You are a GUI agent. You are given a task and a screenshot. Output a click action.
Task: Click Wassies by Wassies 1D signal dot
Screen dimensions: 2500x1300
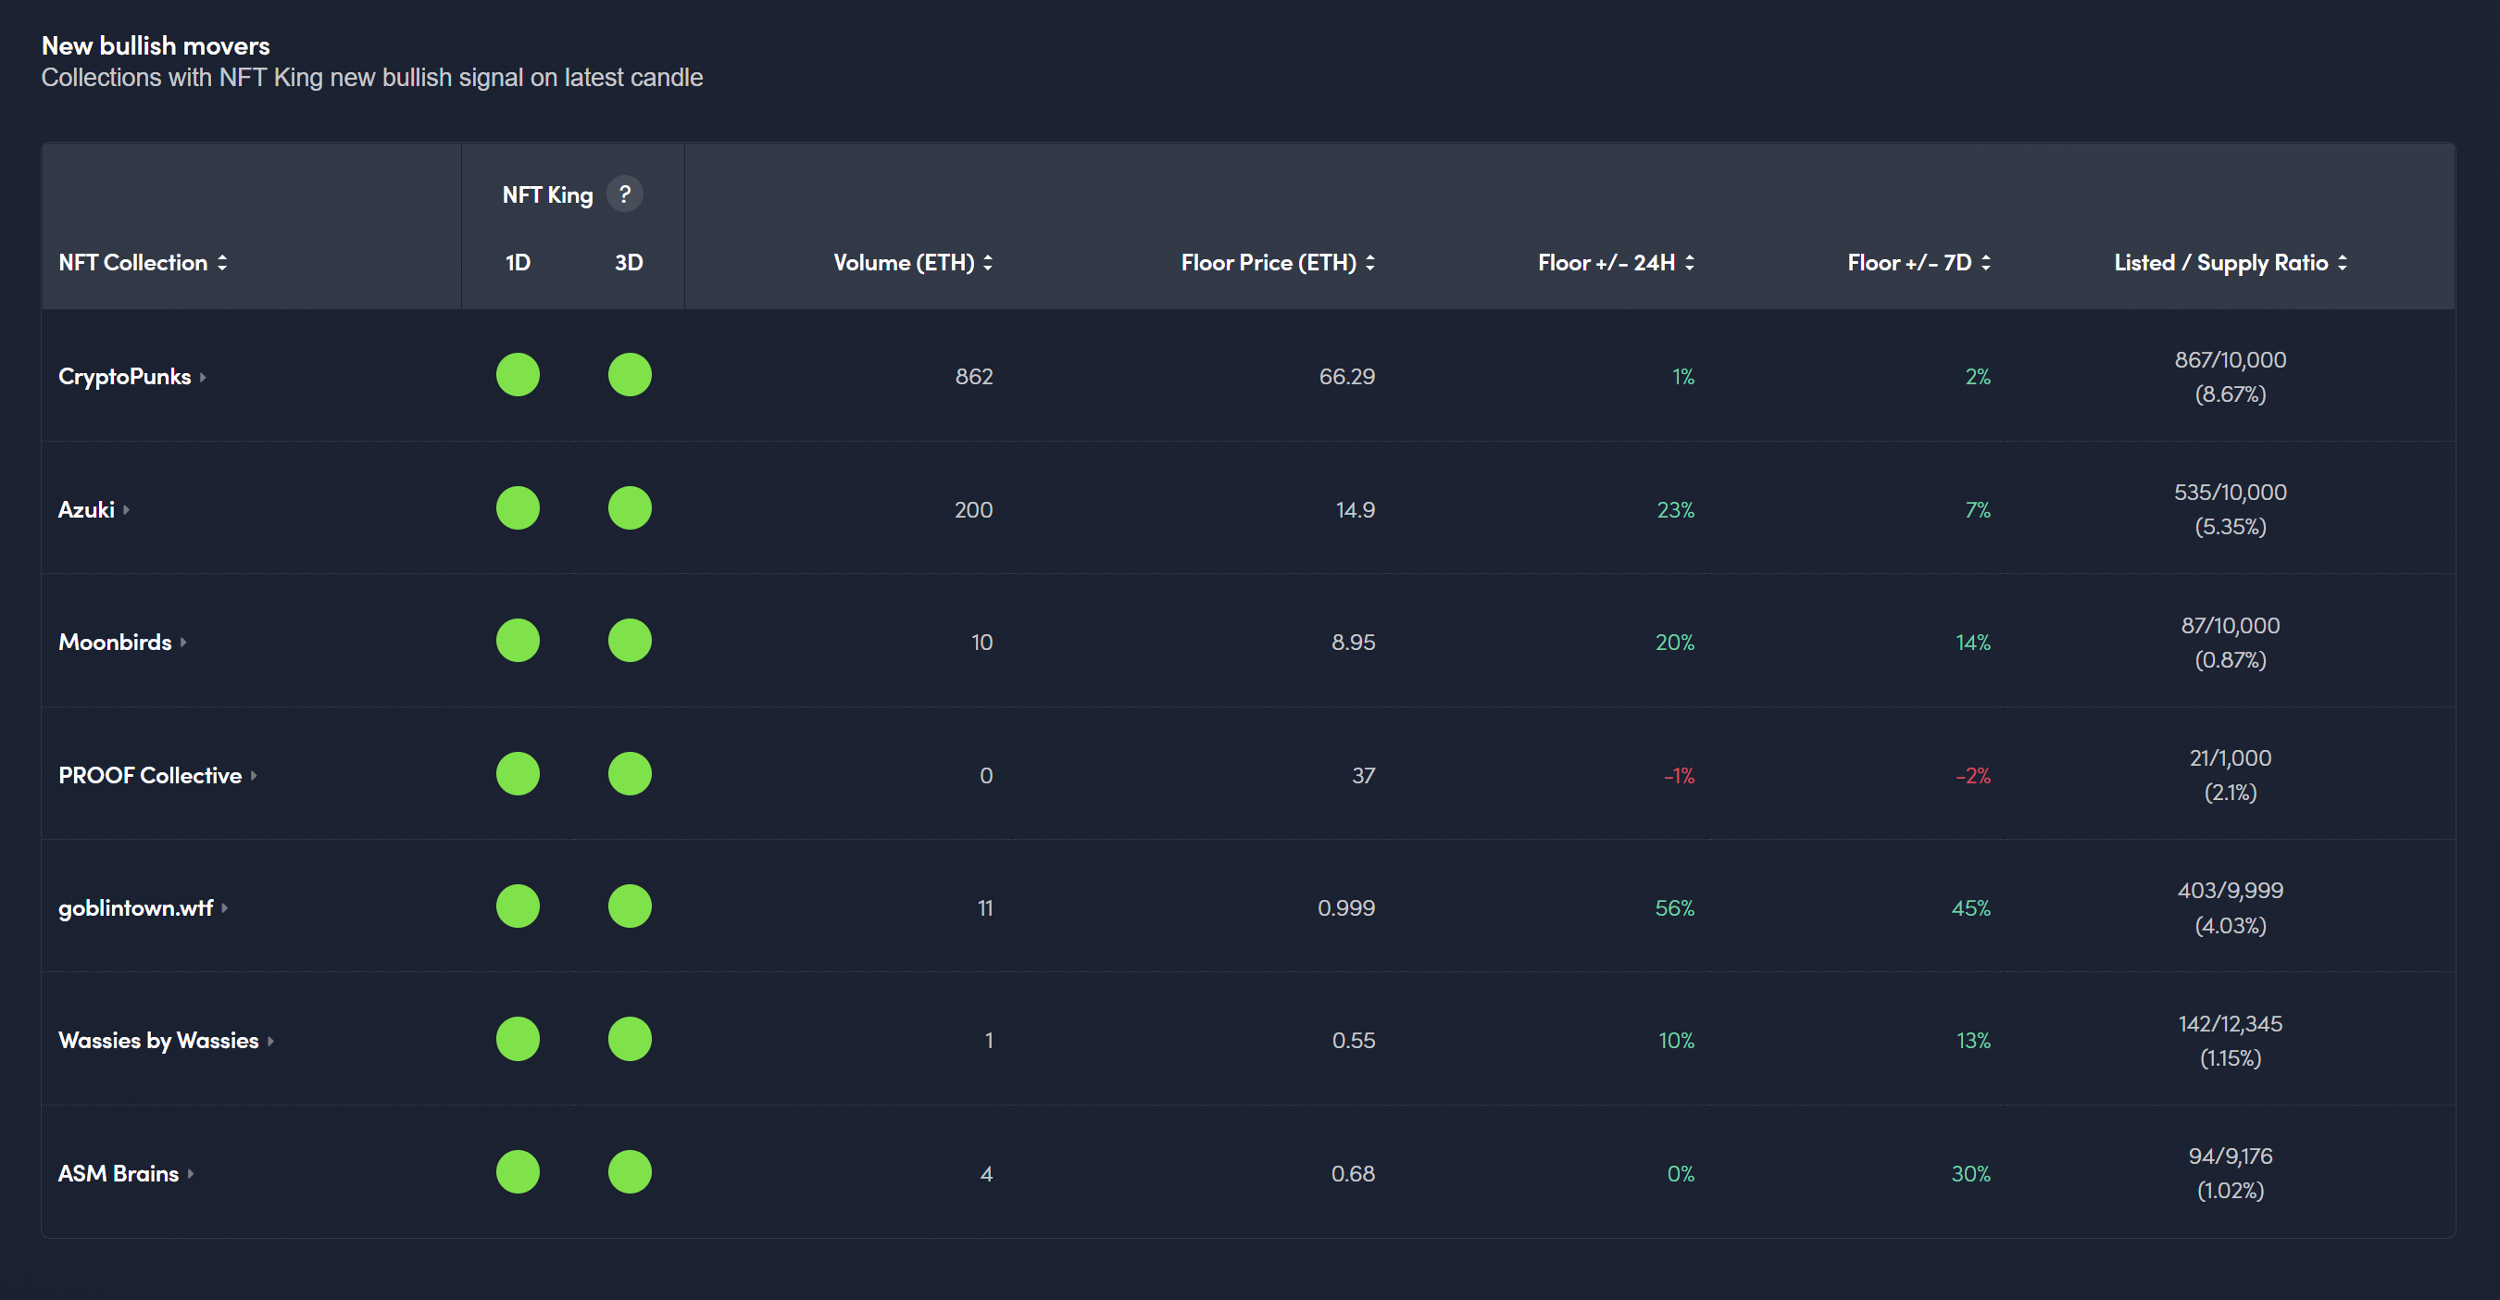click(x=518, y=1039)
